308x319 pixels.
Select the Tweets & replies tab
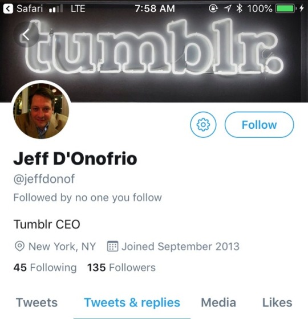[x=132, y=302]
